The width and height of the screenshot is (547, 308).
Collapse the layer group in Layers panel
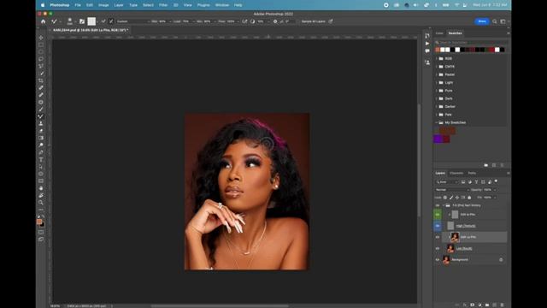coord(444,205)
